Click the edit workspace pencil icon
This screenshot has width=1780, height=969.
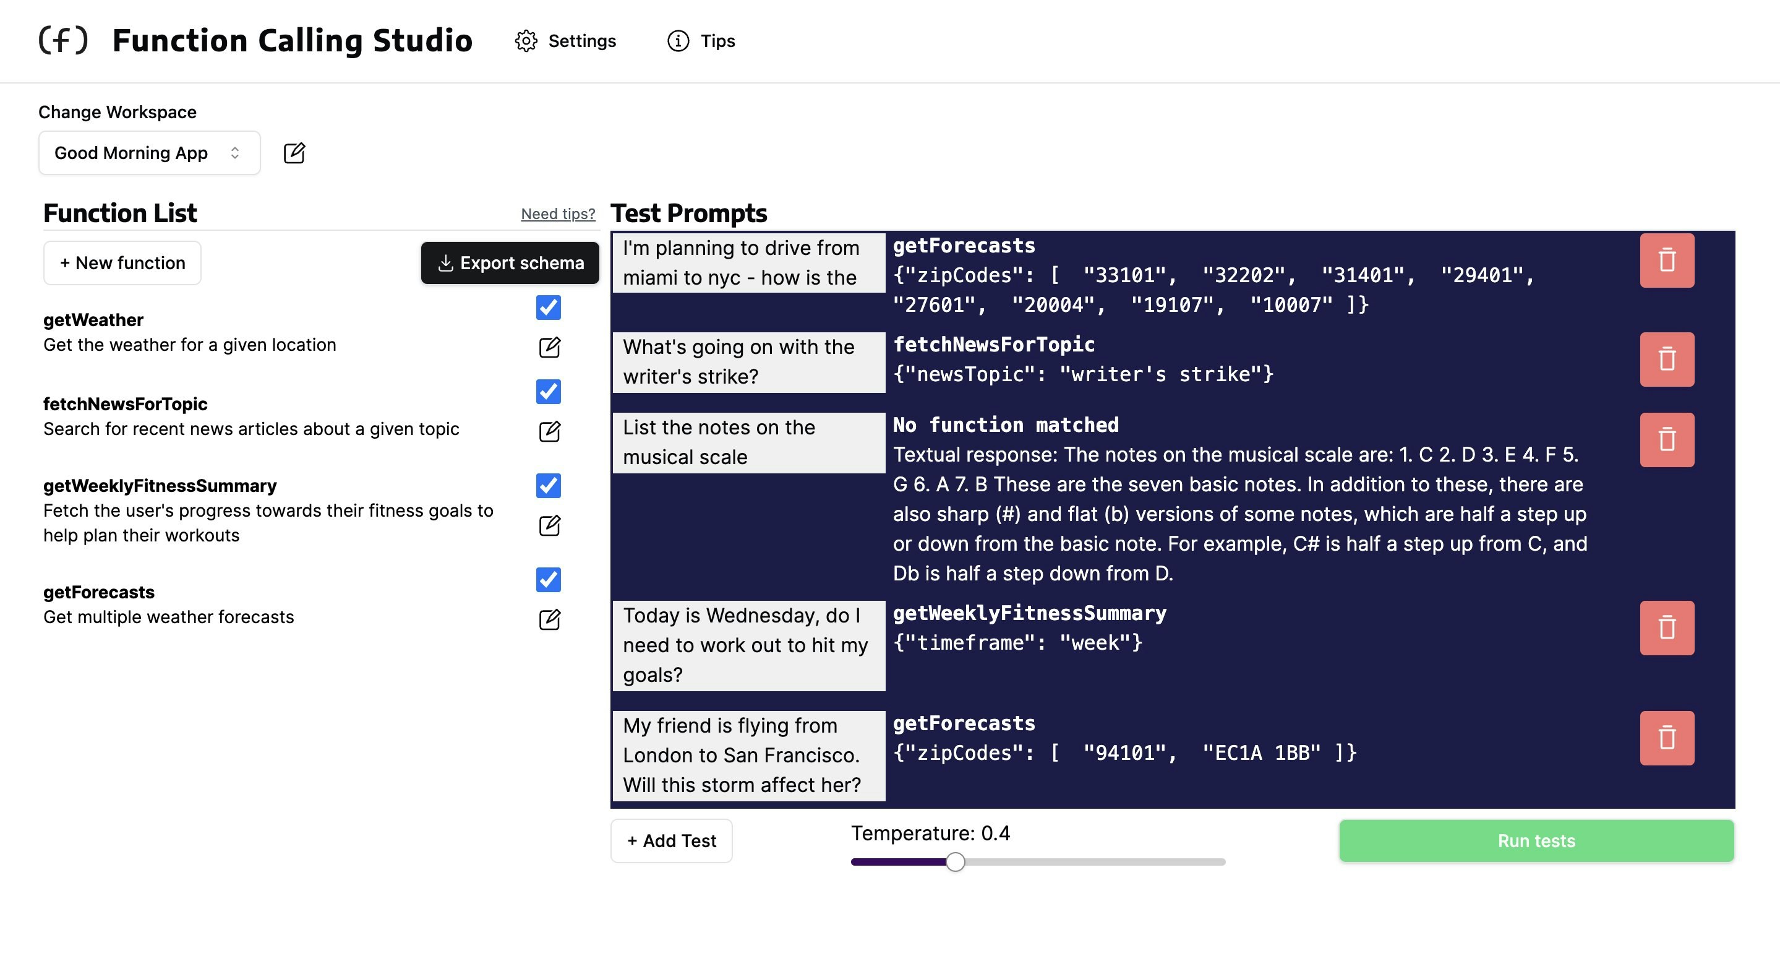[294, 153]
